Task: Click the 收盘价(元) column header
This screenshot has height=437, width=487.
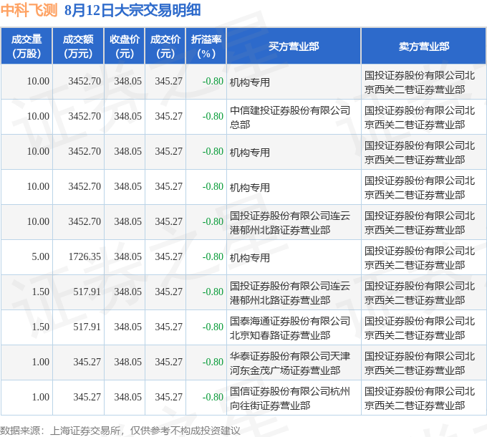Action: pyautogui.click(x=124, y=47)
